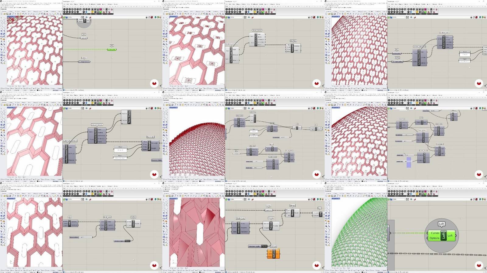487x273 pixels.
Task: Toggle the preview eye icon in the bottom-left frame
Action: coord(87,200)
